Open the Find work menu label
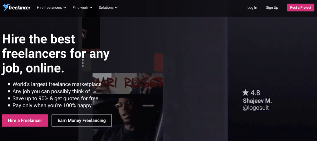Viewport: 317px width, 141px height. tap(80, 8)
